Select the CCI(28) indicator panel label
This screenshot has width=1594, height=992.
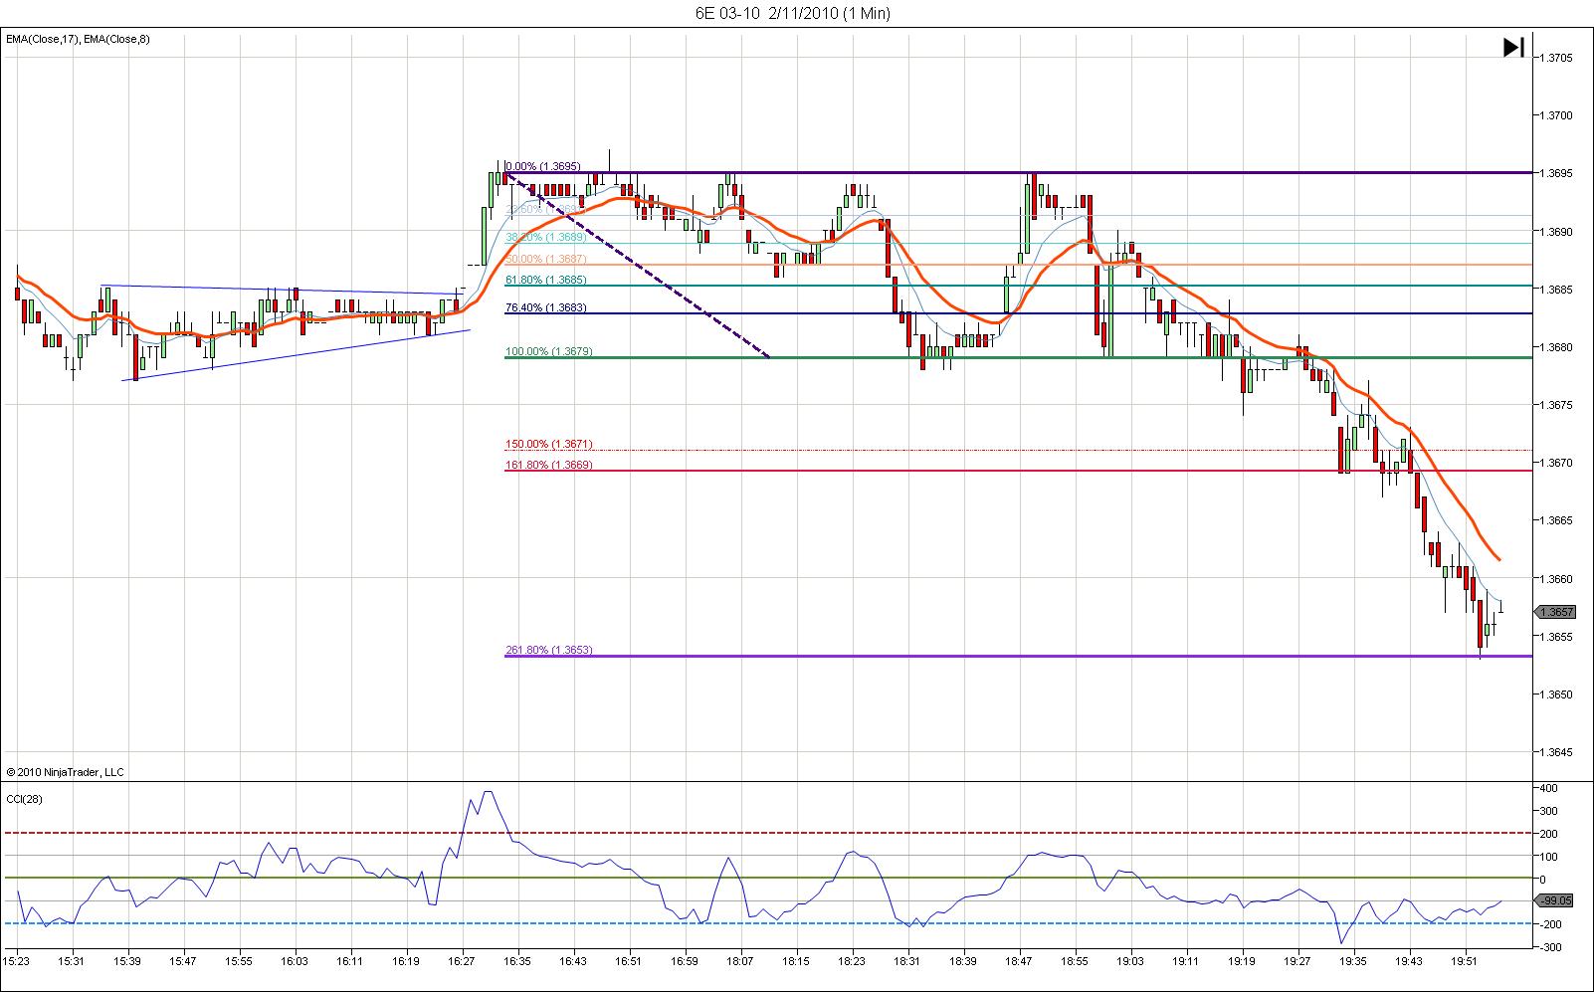24,798
